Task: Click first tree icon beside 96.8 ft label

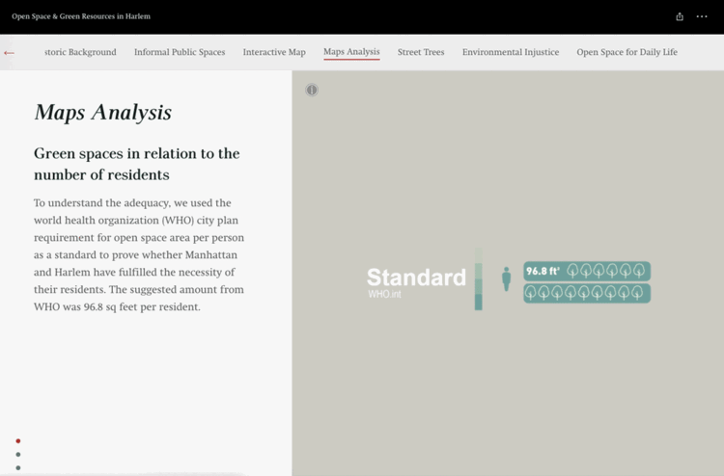Action: (x=572, y=271)
